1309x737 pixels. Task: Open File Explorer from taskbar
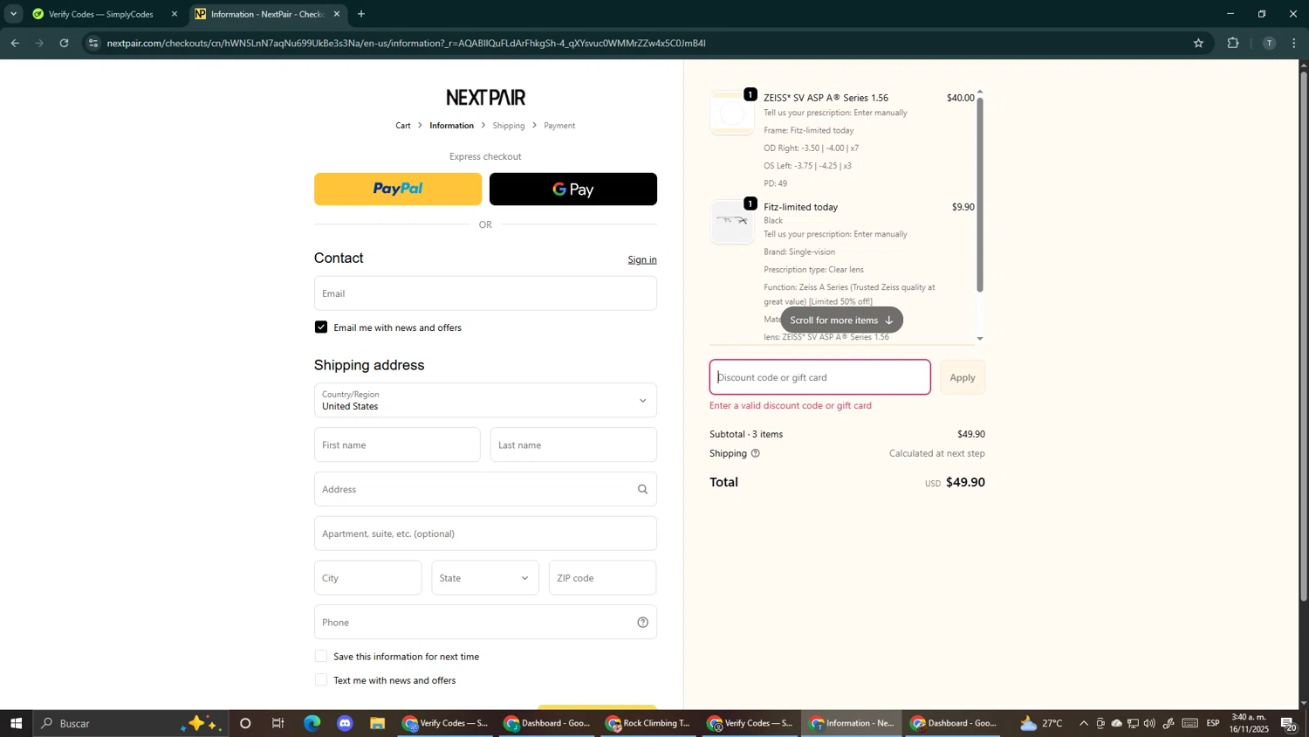378,724
